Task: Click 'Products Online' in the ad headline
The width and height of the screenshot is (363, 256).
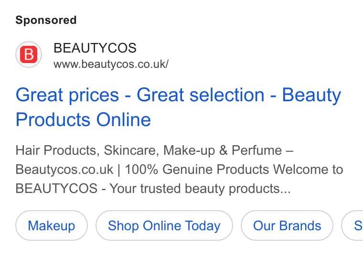Action: coord(83,120)
